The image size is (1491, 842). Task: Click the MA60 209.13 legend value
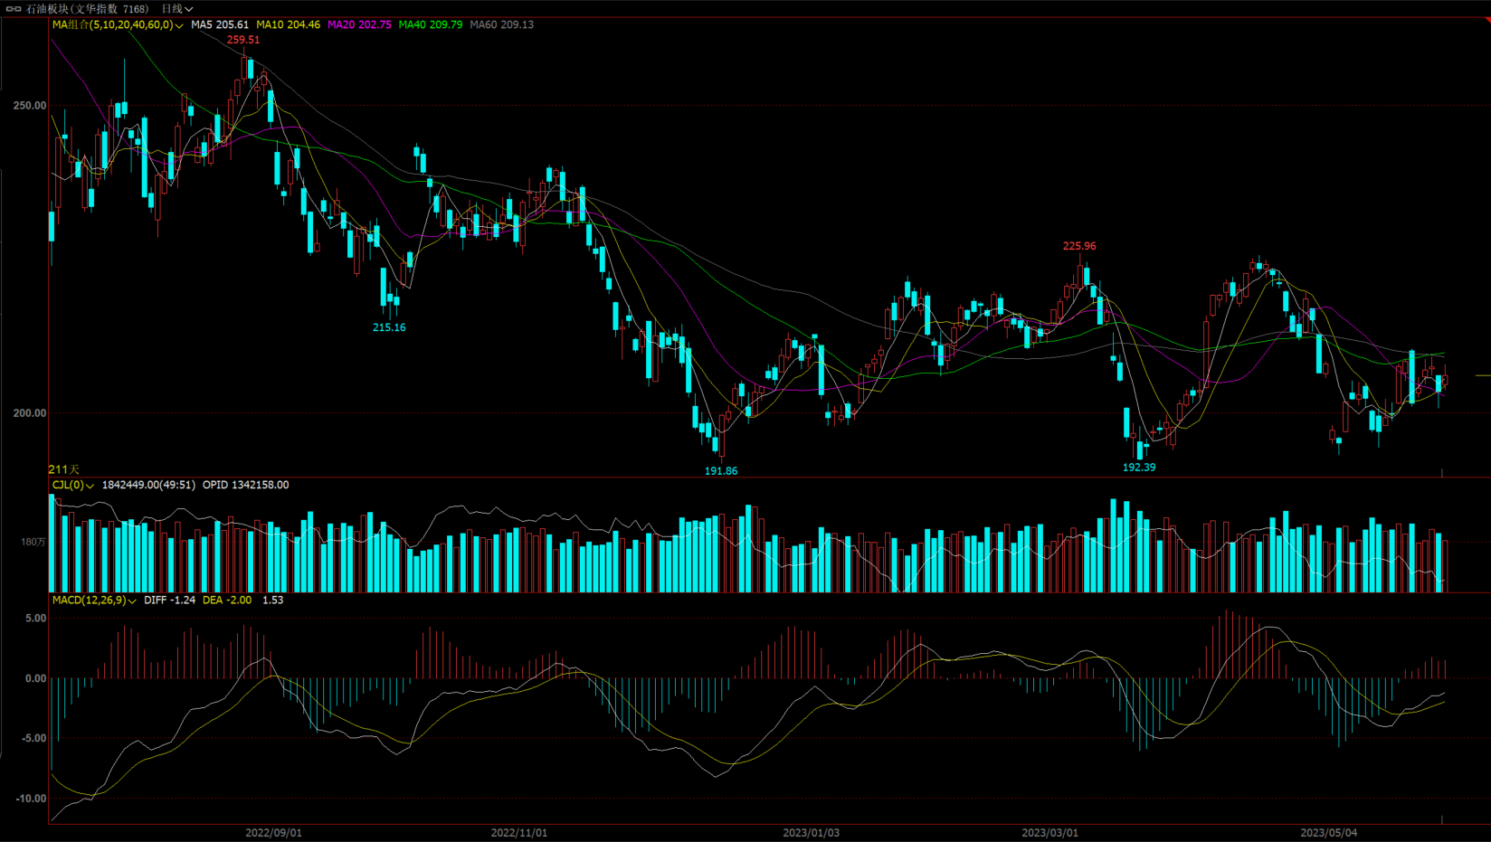(x=502, y=24)
